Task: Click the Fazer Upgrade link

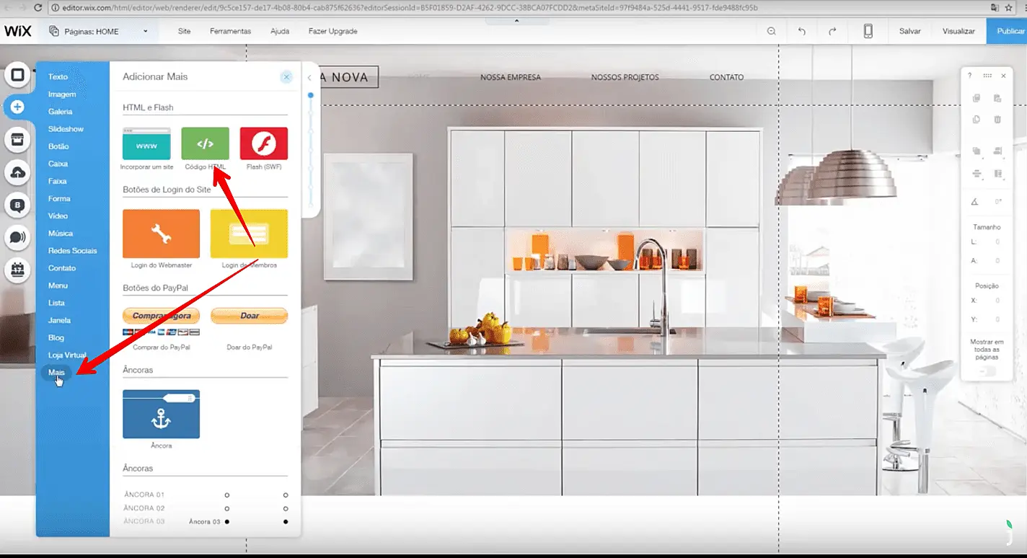Action: 332,31
